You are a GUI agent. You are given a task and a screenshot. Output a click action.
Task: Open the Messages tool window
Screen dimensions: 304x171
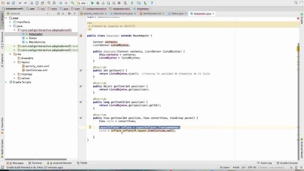point(15,163)
